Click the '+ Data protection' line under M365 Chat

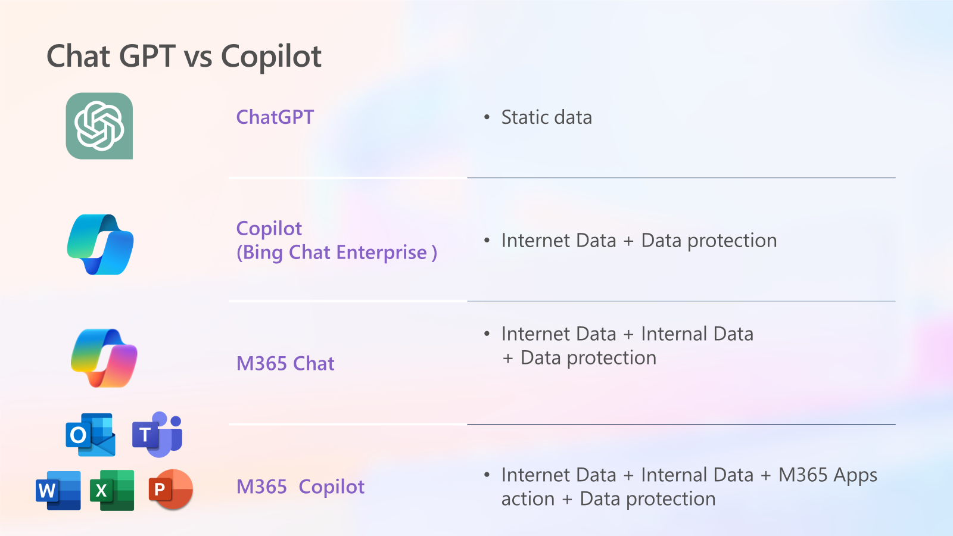[x=579, y=358]
